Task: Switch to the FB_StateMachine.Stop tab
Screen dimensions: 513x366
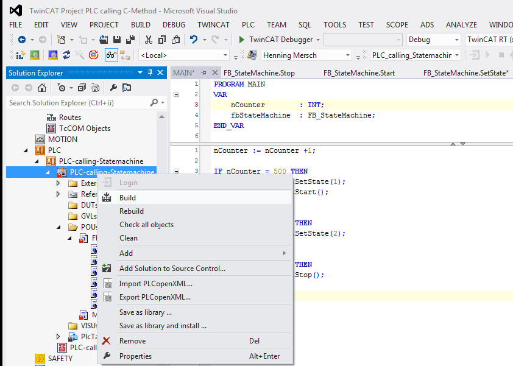Action: 259,73
